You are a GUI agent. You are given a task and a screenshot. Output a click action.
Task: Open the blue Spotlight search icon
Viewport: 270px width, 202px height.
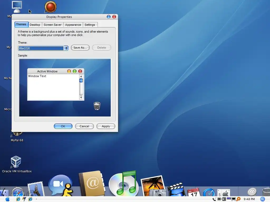262,199
